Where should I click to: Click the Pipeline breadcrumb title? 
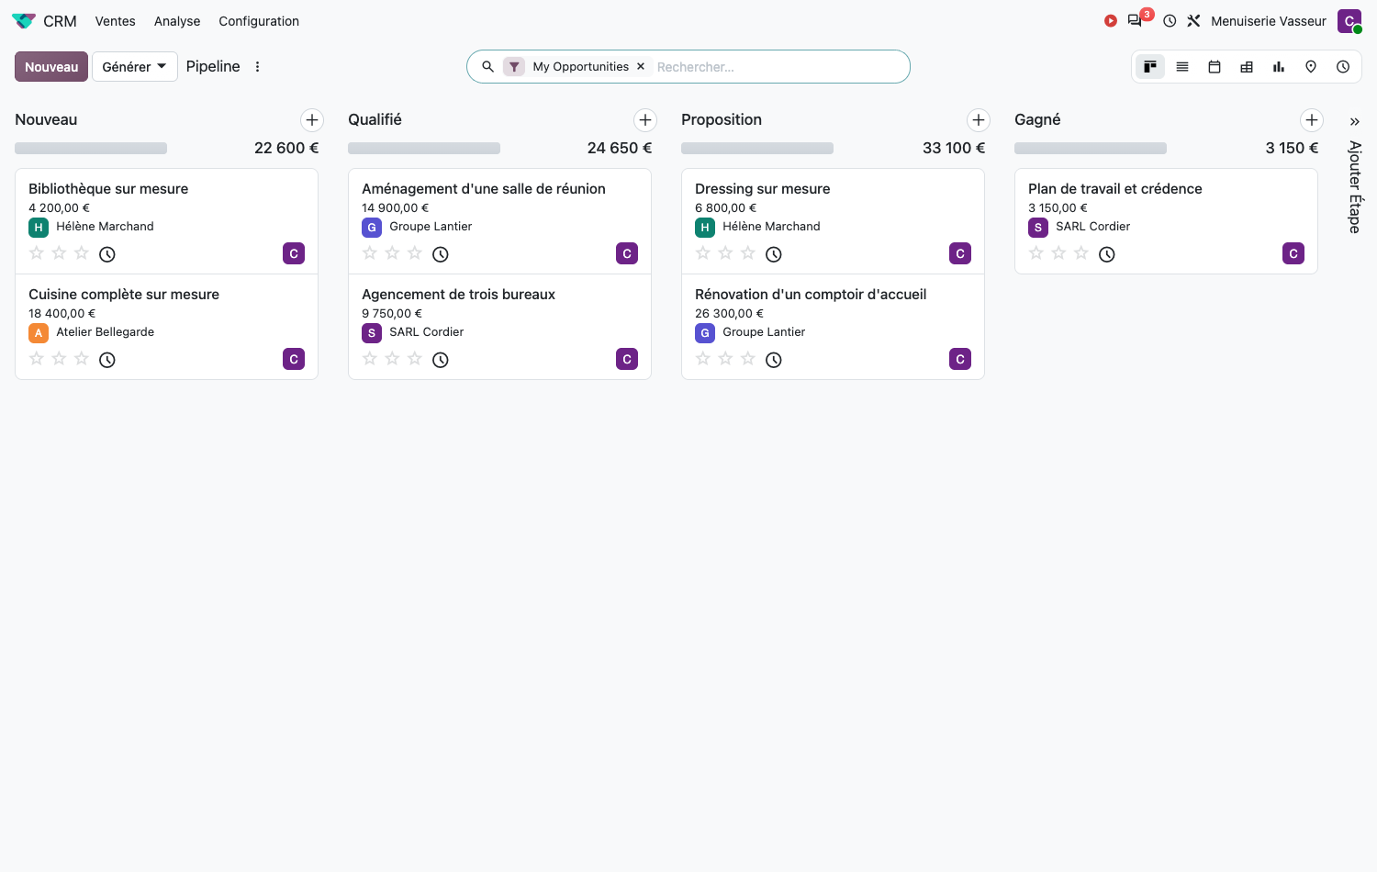[x=213, y=66]
